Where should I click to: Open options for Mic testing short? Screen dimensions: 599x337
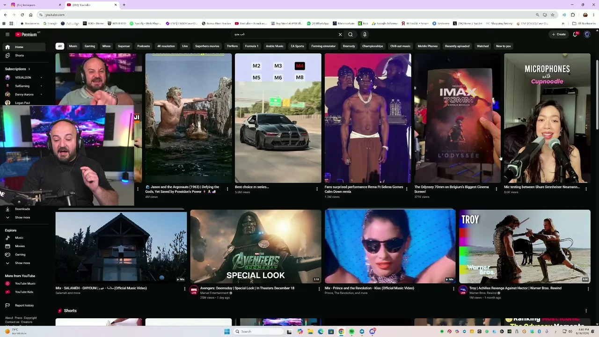pos(586,189)
